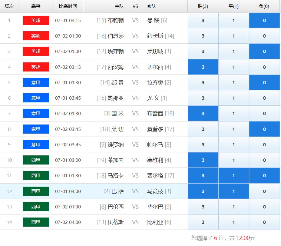281x246 pixels.
Task: Click home team 巴伦西
Action: point(116,207)
